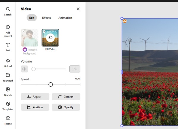Switch to the Animation tab
This screenshot has width=178, height=129.
coord(65,18)
